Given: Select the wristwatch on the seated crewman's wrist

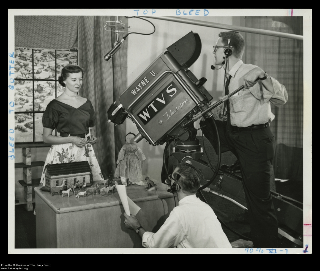Looking at the screenshot, I should 138,229.
